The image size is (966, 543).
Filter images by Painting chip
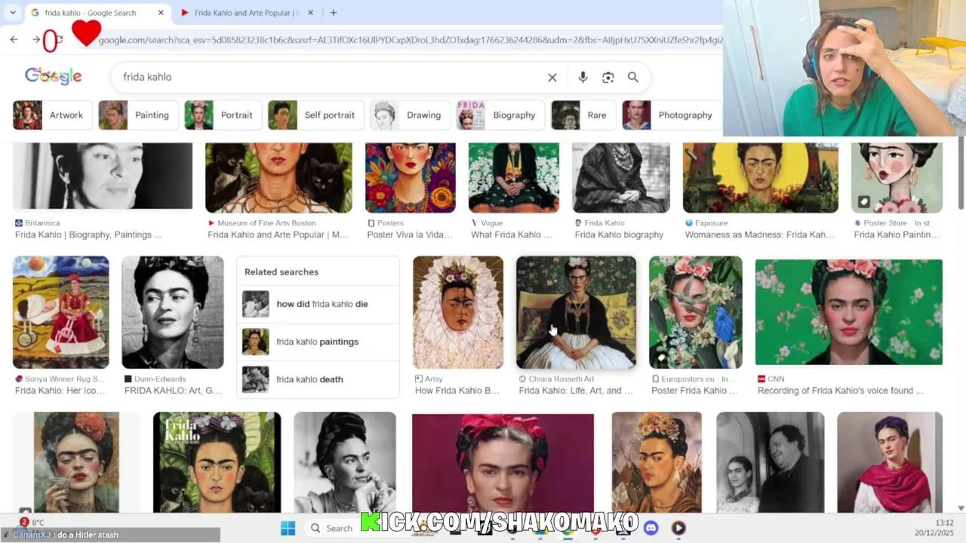pyautogui.click(x=138, y=115)
